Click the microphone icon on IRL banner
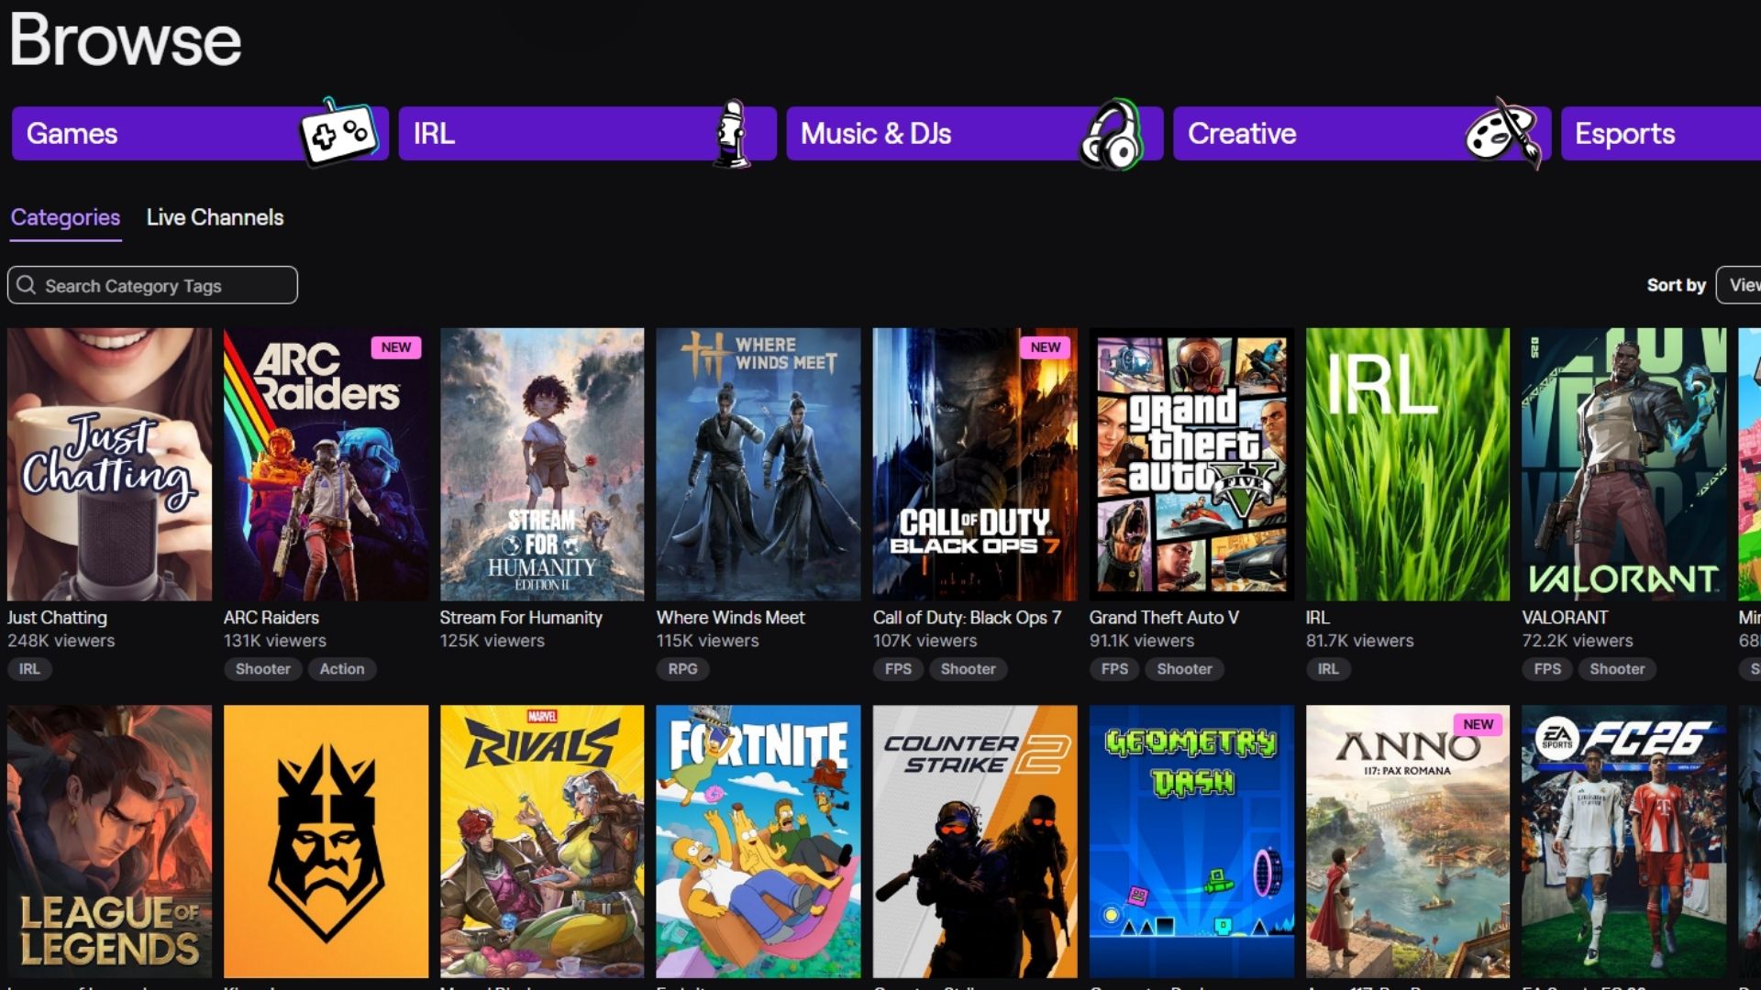The image size is (1761, 990). (x=731, y=134)
